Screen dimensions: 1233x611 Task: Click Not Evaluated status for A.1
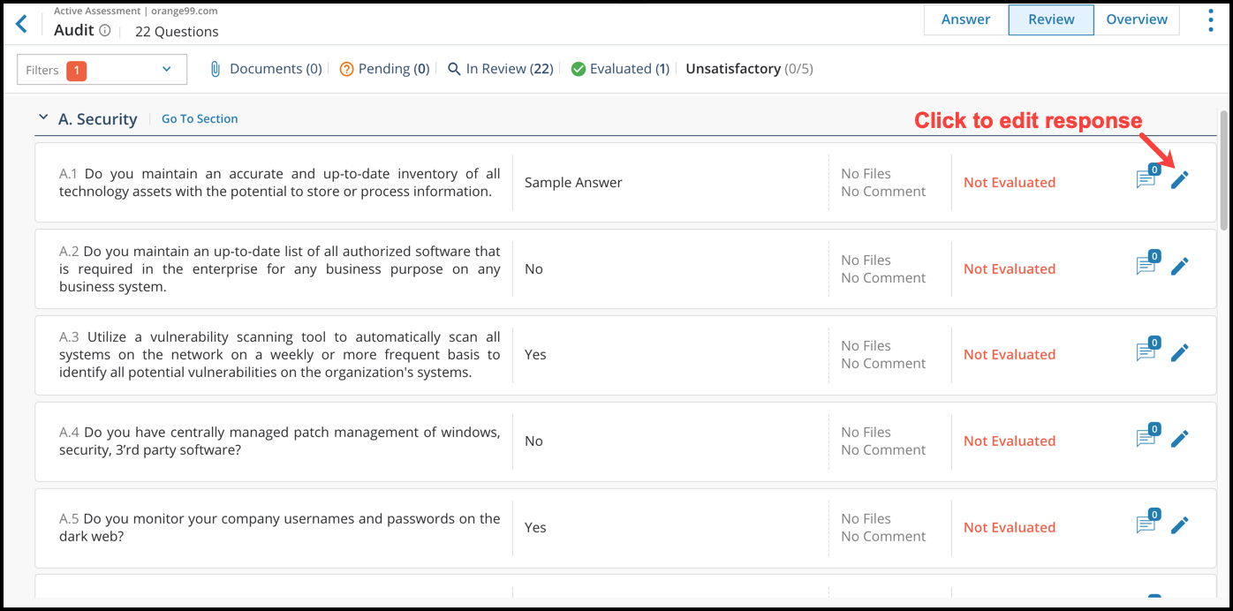[x=1010, y=183]
